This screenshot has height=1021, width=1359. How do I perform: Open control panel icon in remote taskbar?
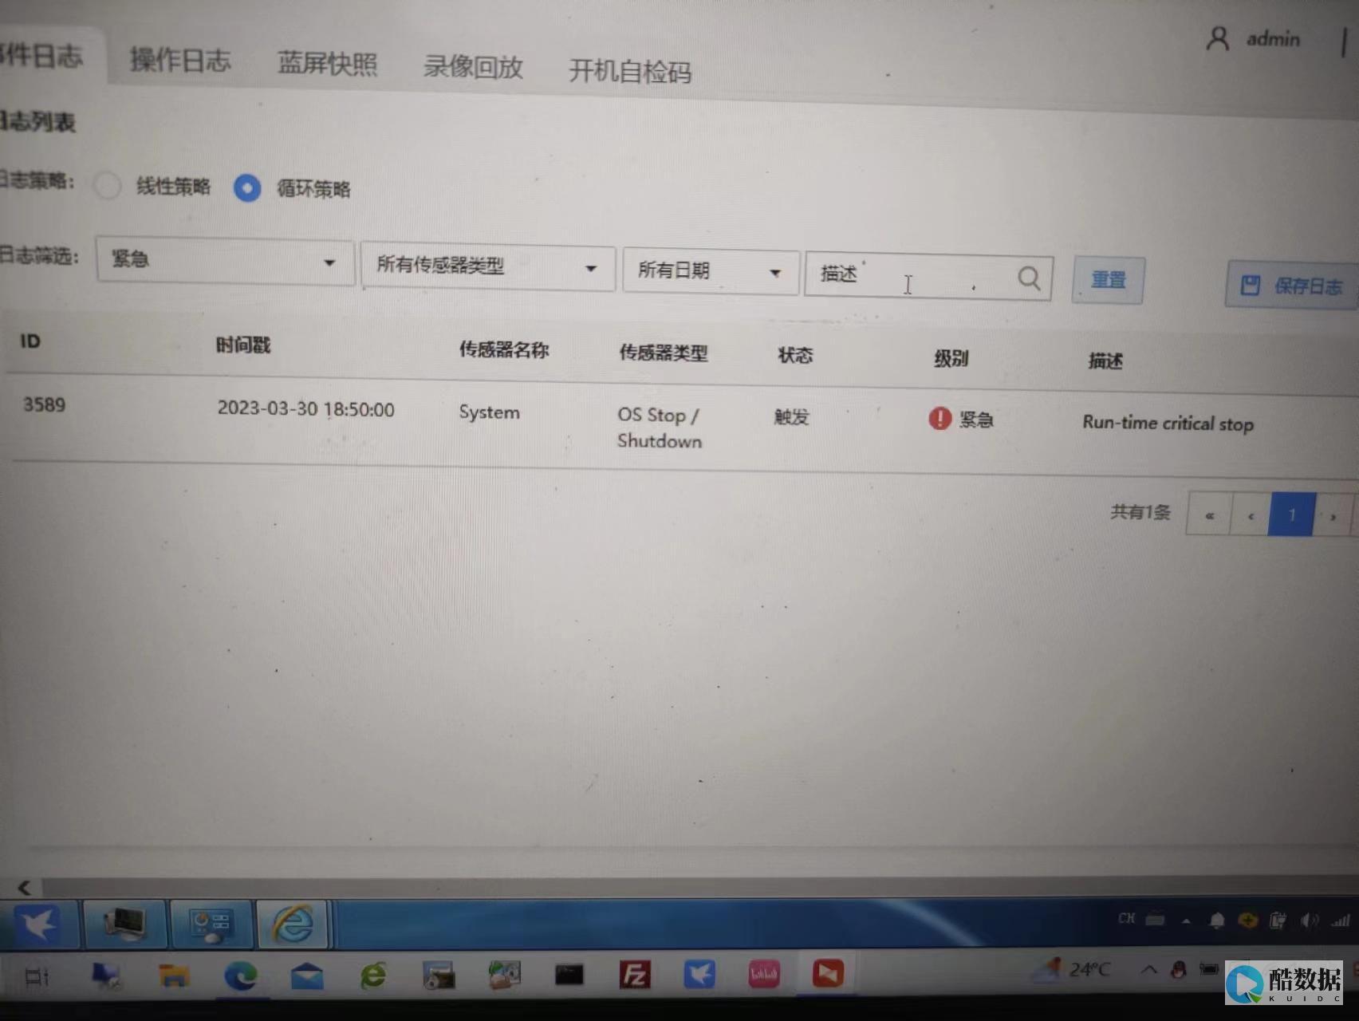click(211, 924)
